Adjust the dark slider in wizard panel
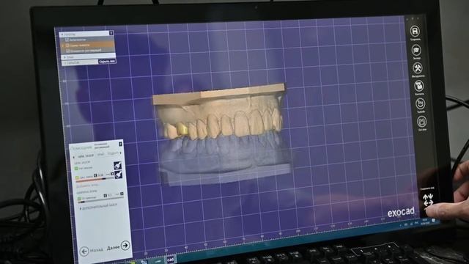The width and height of the screenshot is (469, 264). (x=101, y=200)
